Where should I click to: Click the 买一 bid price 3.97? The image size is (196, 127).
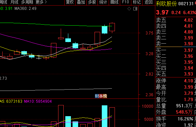pos(188,50)
